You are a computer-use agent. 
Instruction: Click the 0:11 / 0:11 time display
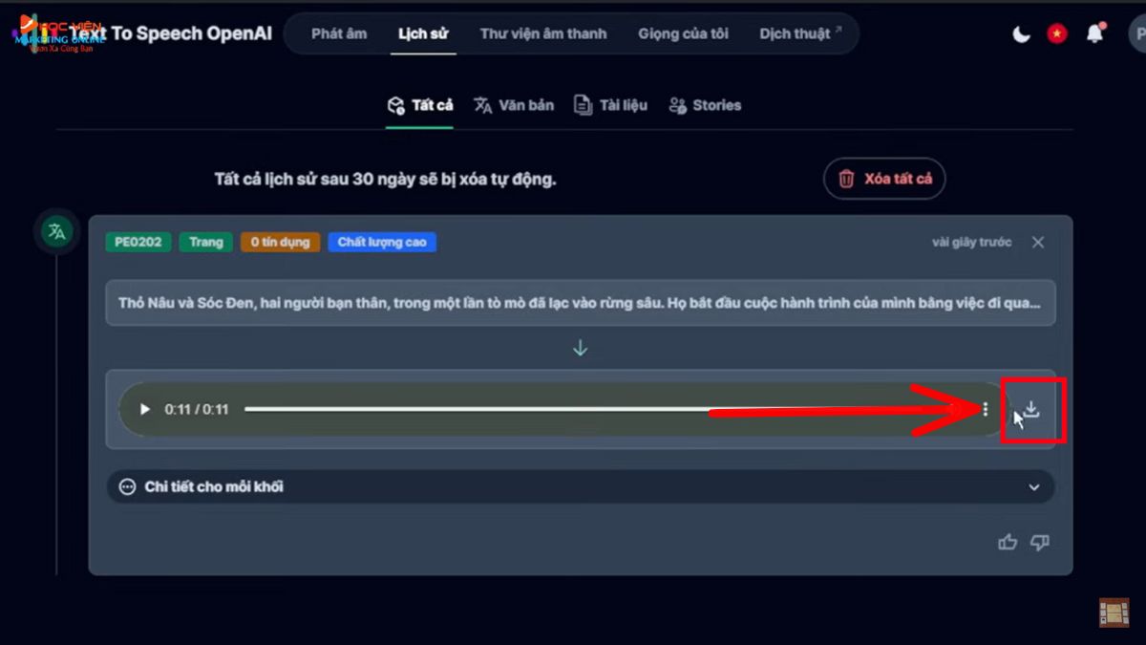click(x=196, y=409)
